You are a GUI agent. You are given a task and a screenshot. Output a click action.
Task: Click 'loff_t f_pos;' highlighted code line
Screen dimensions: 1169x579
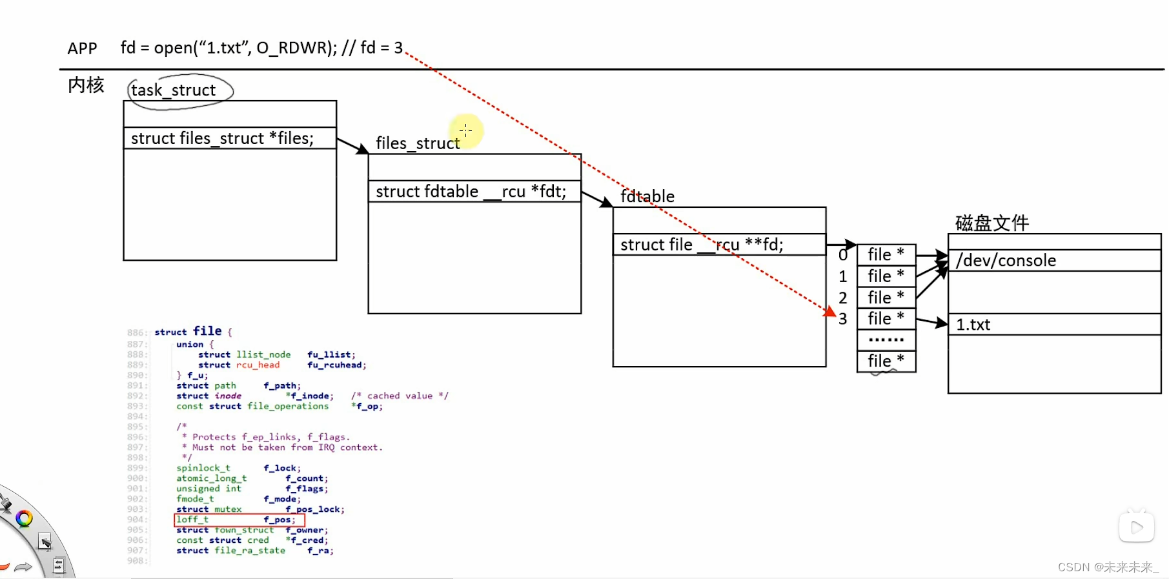[239, 520]
